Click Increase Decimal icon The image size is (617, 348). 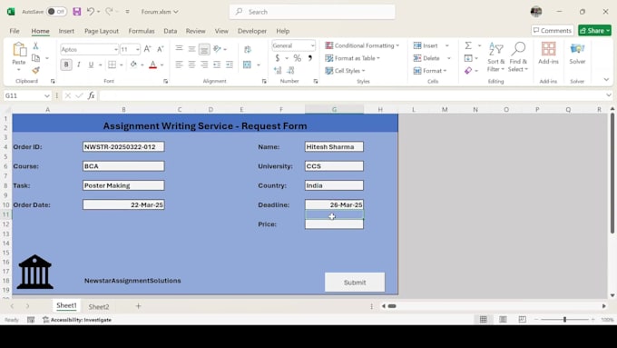point(278,71)
